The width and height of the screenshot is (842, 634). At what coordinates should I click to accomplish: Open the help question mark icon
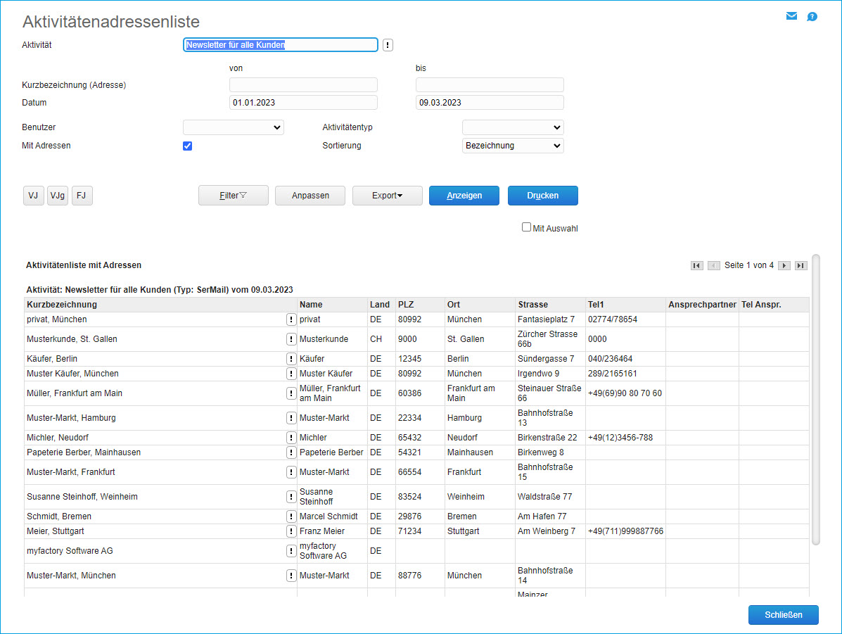(812, 17)
